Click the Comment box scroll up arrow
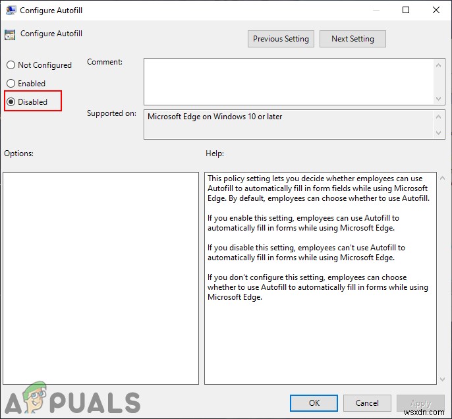Image resolution: width=452 pixels, height=419 pixels. tap(438, 65)
